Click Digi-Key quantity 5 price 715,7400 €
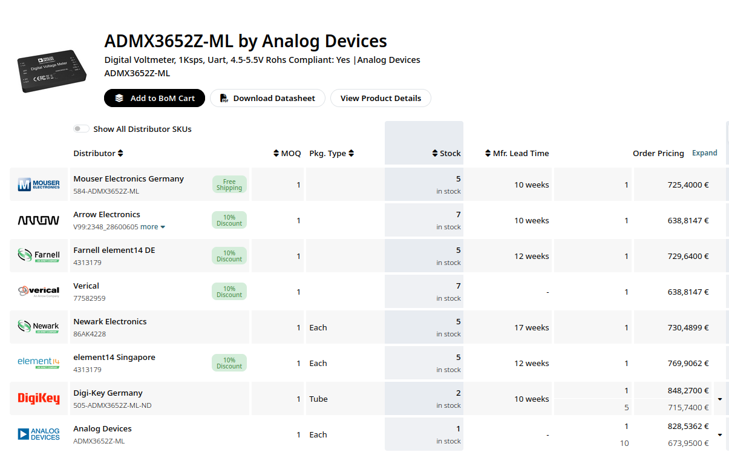 click(688, 407)
